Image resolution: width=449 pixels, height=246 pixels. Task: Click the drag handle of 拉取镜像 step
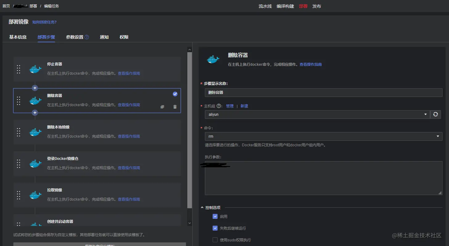click(x=19, y=195)
